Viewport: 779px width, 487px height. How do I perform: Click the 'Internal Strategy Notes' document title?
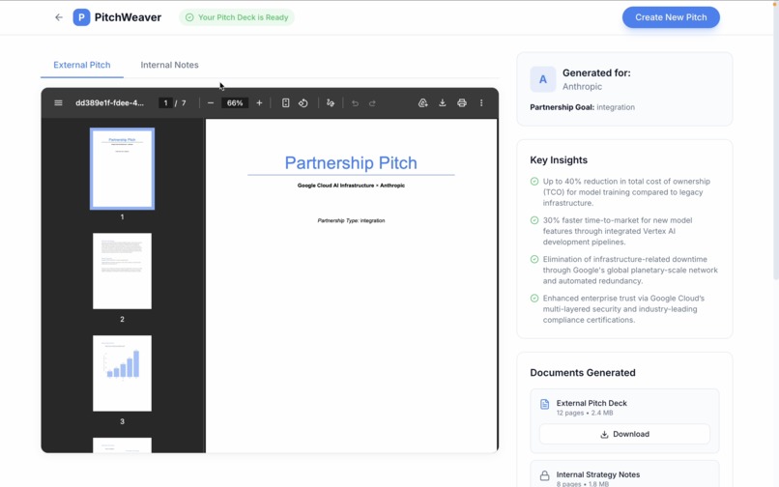point(597,474)
